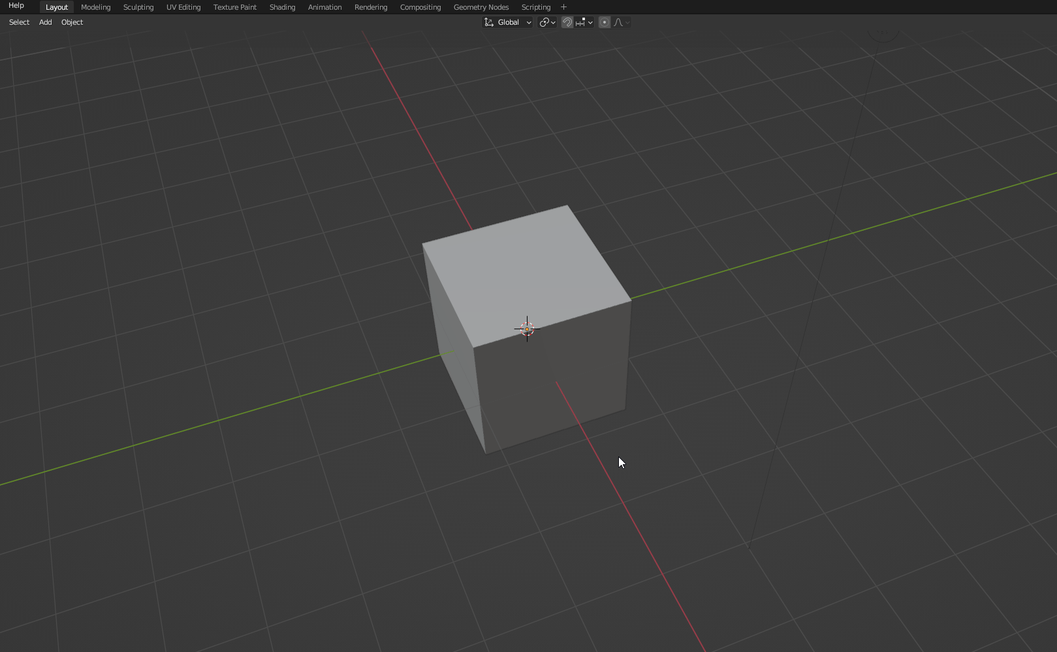Open the Add menu in viewport header

tap(45, 22)
